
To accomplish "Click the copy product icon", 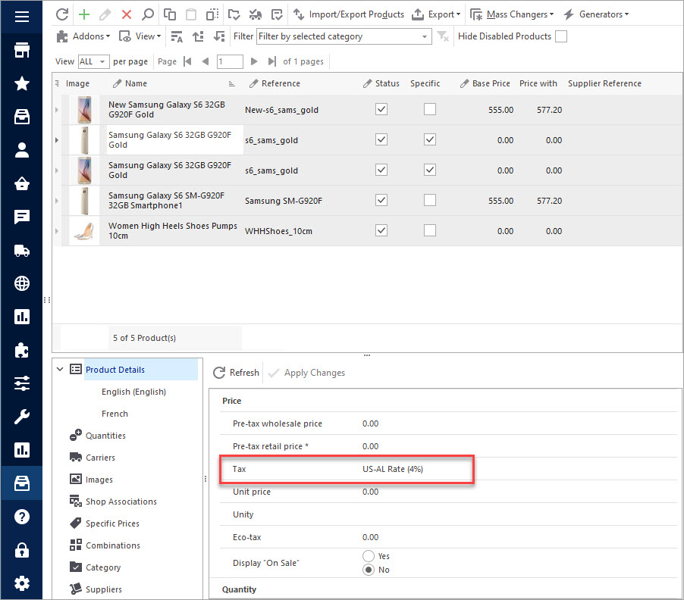I will tap(170, 14).
